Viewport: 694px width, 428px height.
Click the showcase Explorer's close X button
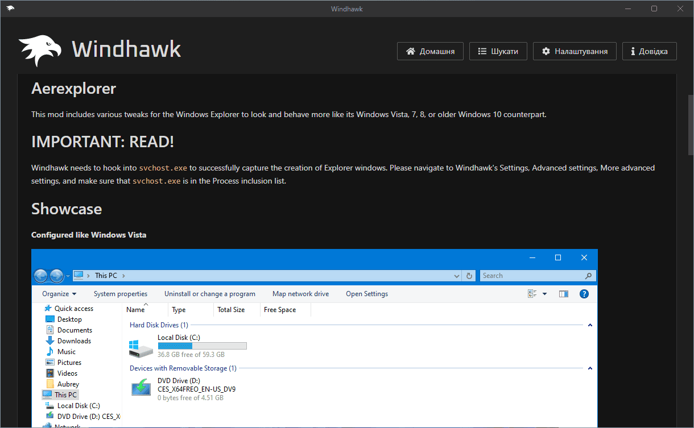point(584,257)
